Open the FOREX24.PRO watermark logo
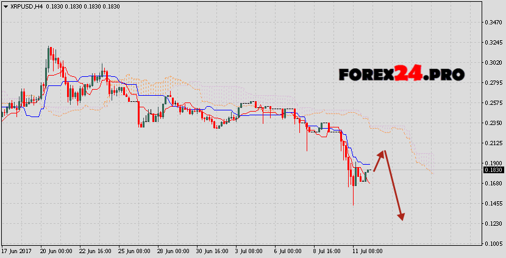 402,74
